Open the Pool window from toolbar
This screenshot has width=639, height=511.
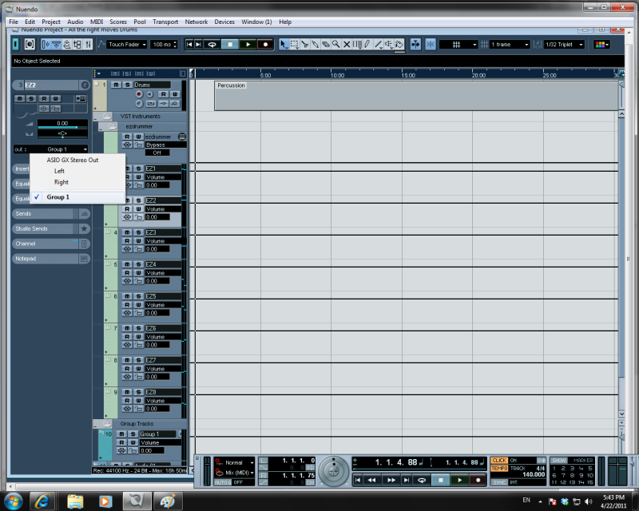pos(77,45)
